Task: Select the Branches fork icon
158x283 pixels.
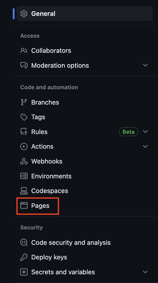Action: point(24,102)
